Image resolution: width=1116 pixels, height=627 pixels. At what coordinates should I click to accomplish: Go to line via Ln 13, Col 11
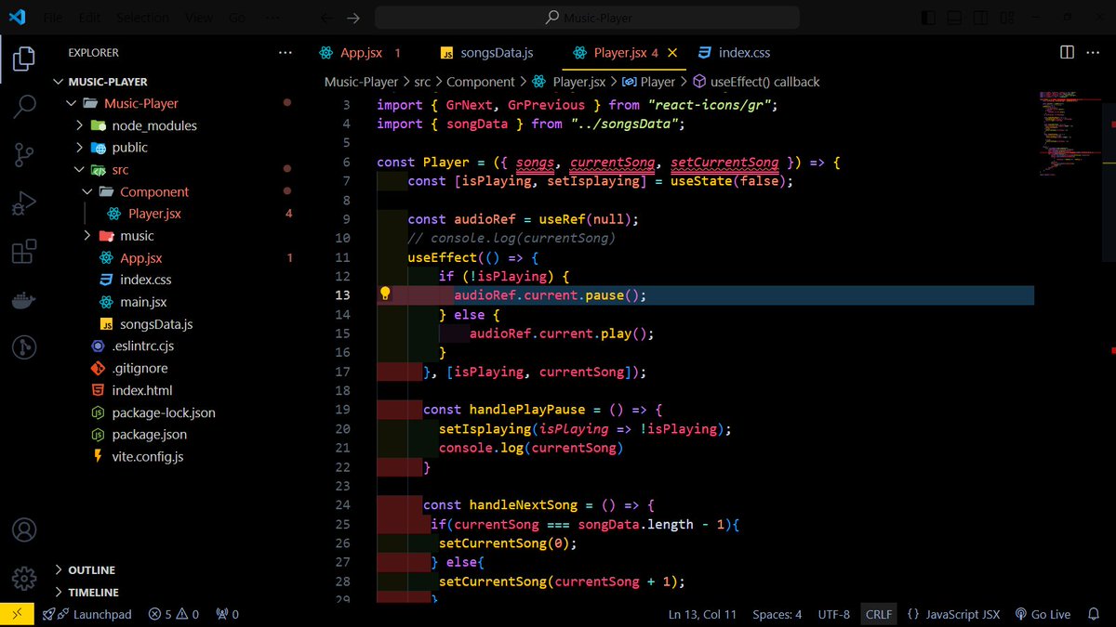point(702,614)
